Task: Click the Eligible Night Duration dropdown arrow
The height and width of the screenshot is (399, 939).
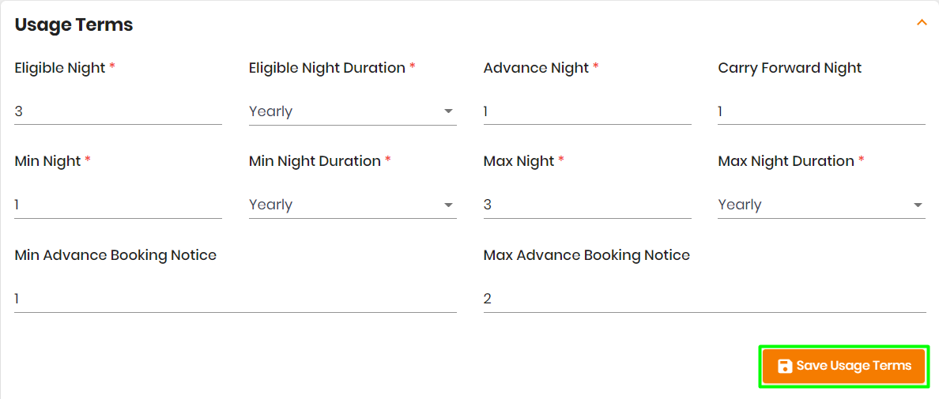Action: point(448,111)
